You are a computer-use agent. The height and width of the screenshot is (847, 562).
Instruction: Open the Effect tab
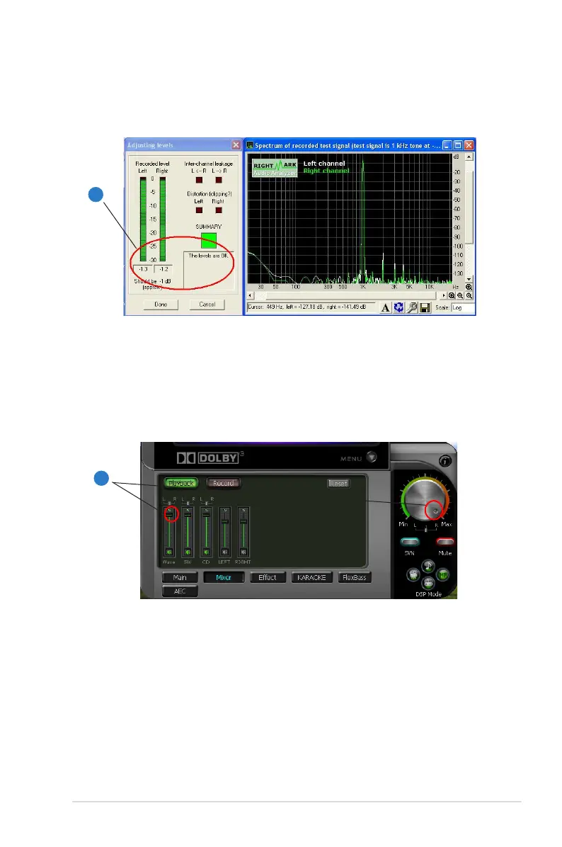coord(268,577)
